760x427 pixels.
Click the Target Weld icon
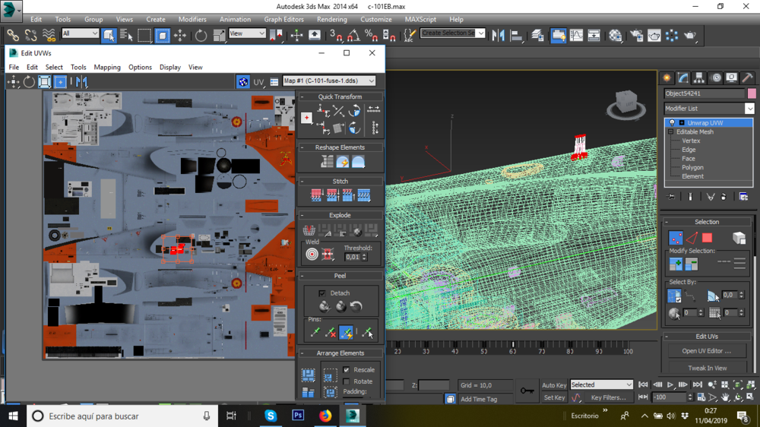(x=312, y=255)
